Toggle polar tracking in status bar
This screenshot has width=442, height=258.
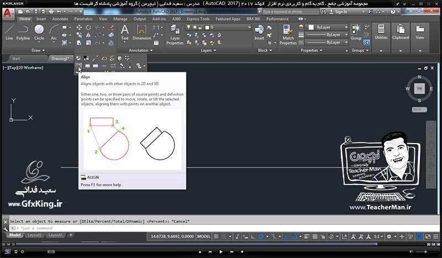coord(261,236)
